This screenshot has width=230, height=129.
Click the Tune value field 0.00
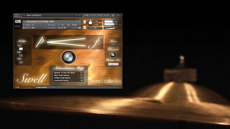pyautogui.click(x=98, y=25)
